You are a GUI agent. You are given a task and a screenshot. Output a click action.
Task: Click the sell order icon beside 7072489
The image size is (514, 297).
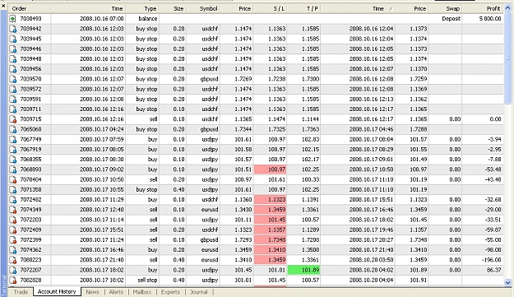coord(12,230)
